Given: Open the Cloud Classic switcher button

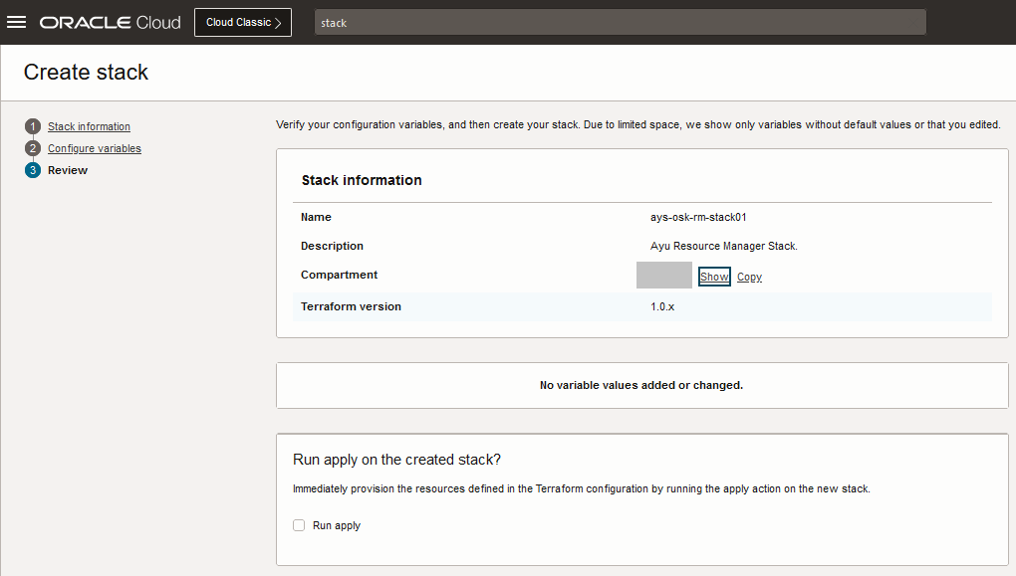Looking at the screenshot, I should (x=243, y=22).
